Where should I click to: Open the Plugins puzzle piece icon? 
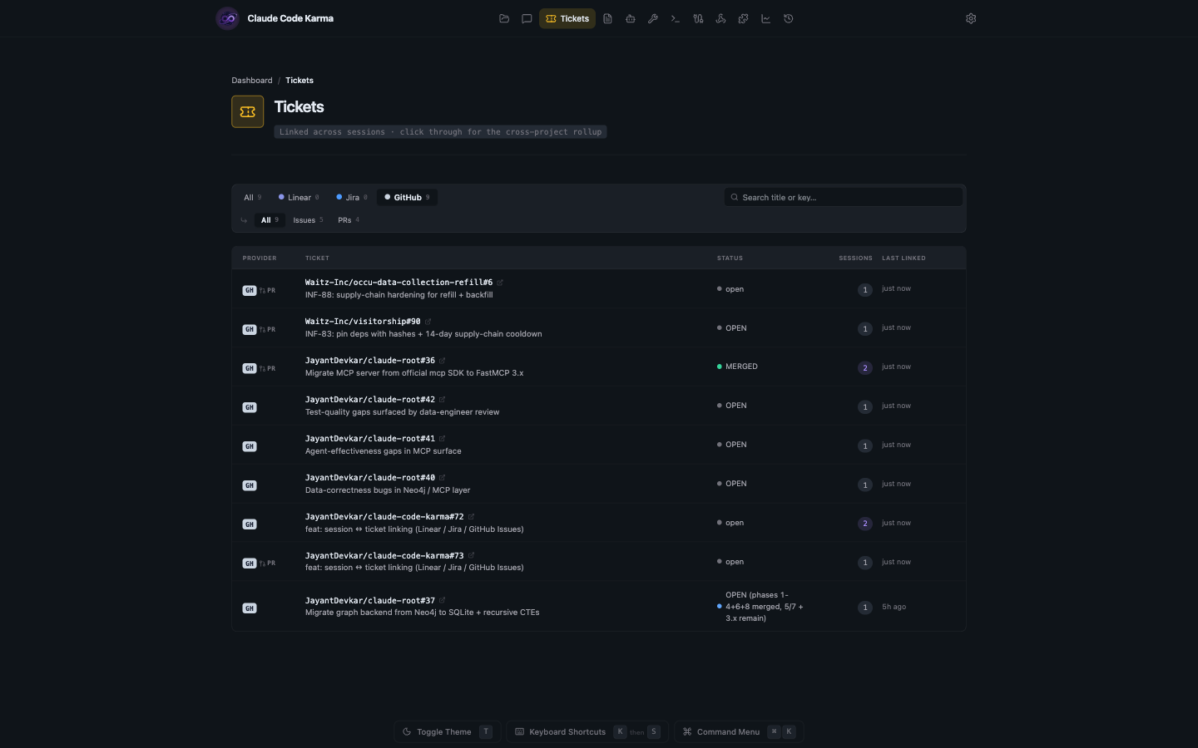click(743, 18)
